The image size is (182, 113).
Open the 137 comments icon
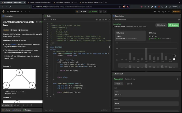point(17,105)
